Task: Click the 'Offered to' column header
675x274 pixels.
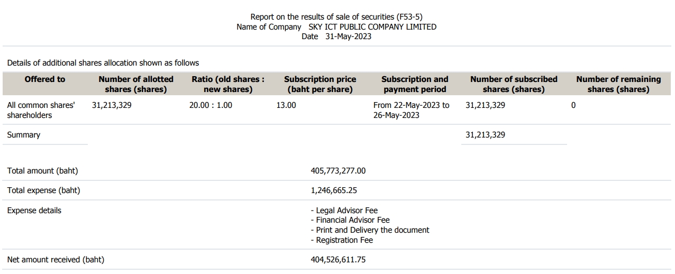Action: click(45, 79)
